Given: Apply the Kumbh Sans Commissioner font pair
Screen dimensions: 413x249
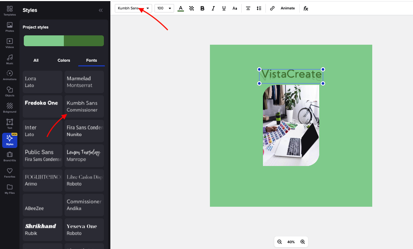Looking at the screenshot, I should 84,106.
